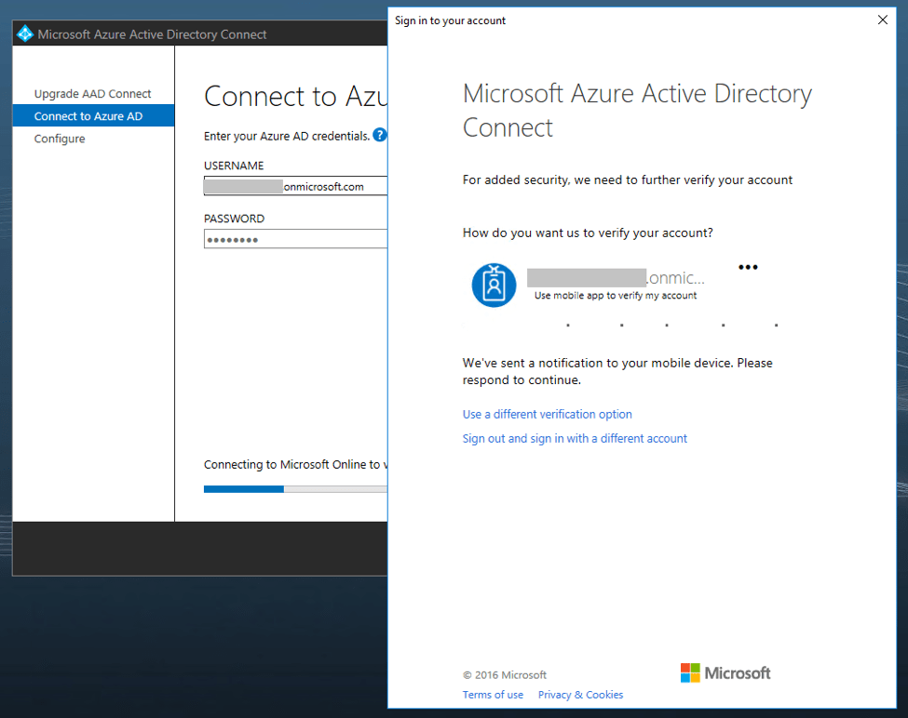This screenshot has height=718, width=908.
Task: Click the mobile app verification badge icon
Action: [x=494, y=286]
